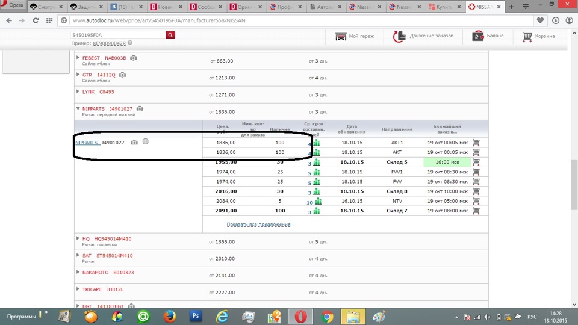The height and width of the screenshot is (325, 578).
Task: Add page to Opera bookmarks heart
Action: tap(541, 20)
